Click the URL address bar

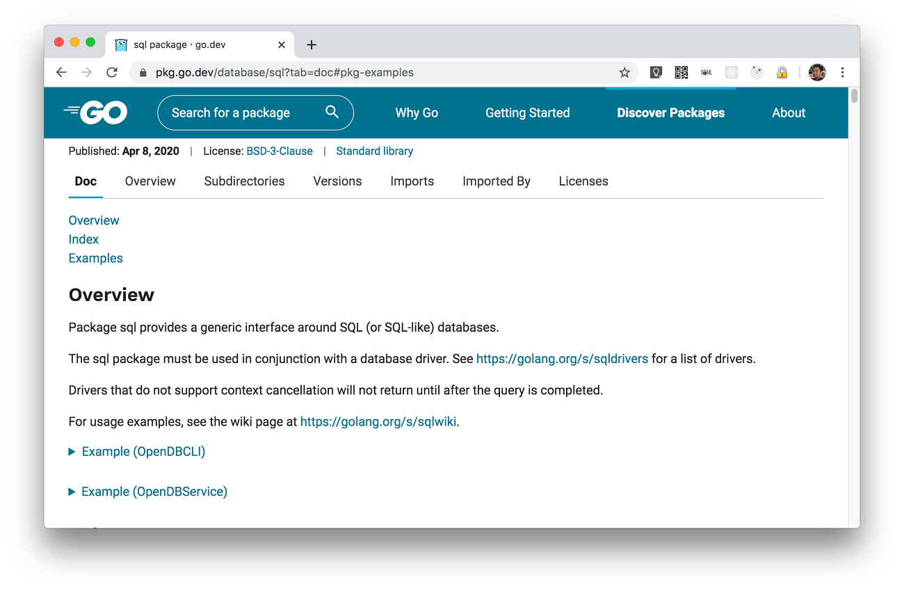[x=382, y=72]
